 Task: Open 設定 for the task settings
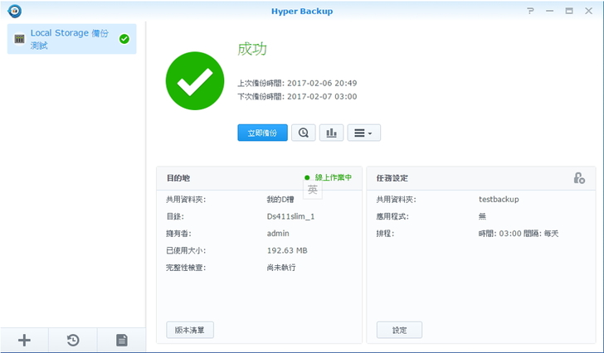coord(399,330)
